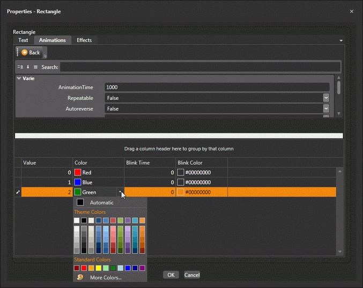Click the pencil edit indicator on row 2
Screen dimensions: 363x288
tap(18, 192)
